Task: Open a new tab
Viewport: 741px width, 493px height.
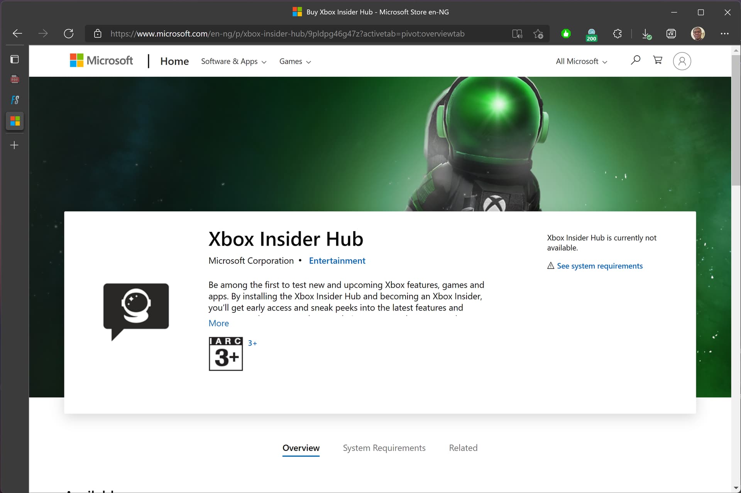Action: pos(14,145)
